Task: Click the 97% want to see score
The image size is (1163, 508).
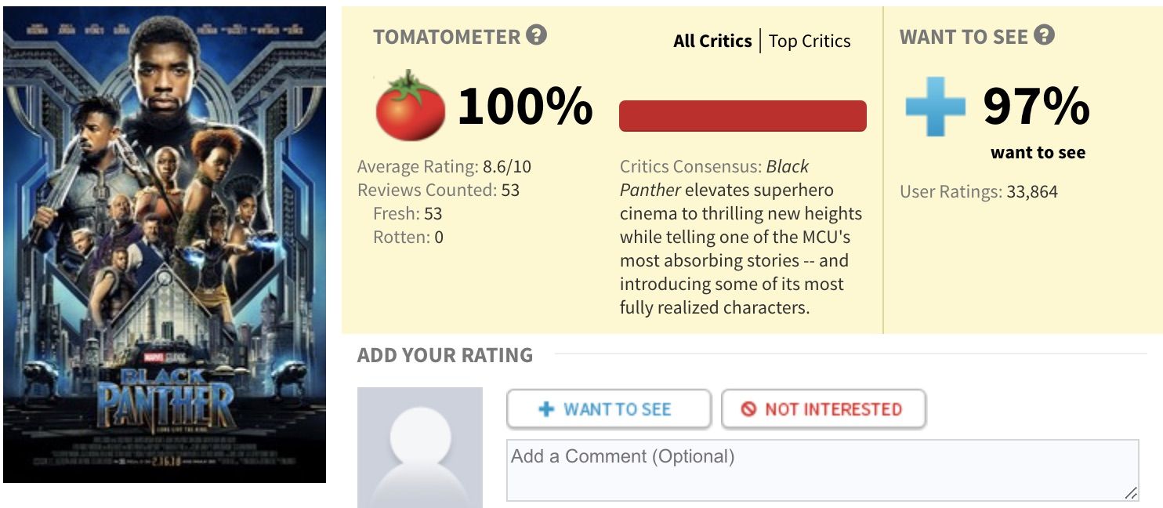Action: (x=1036, y=106)
